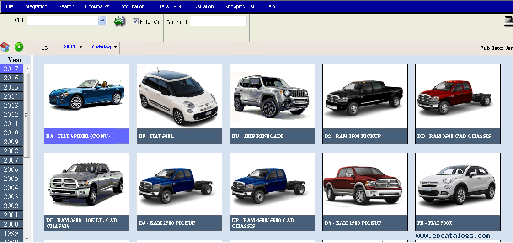Open the File menu
Image resolution: width=513 pixels, height=243 pixels.
[x=10, y=6]
